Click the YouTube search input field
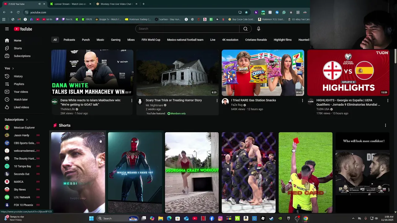The height and width of the screenshot is (223, 397). coord(187,29)
